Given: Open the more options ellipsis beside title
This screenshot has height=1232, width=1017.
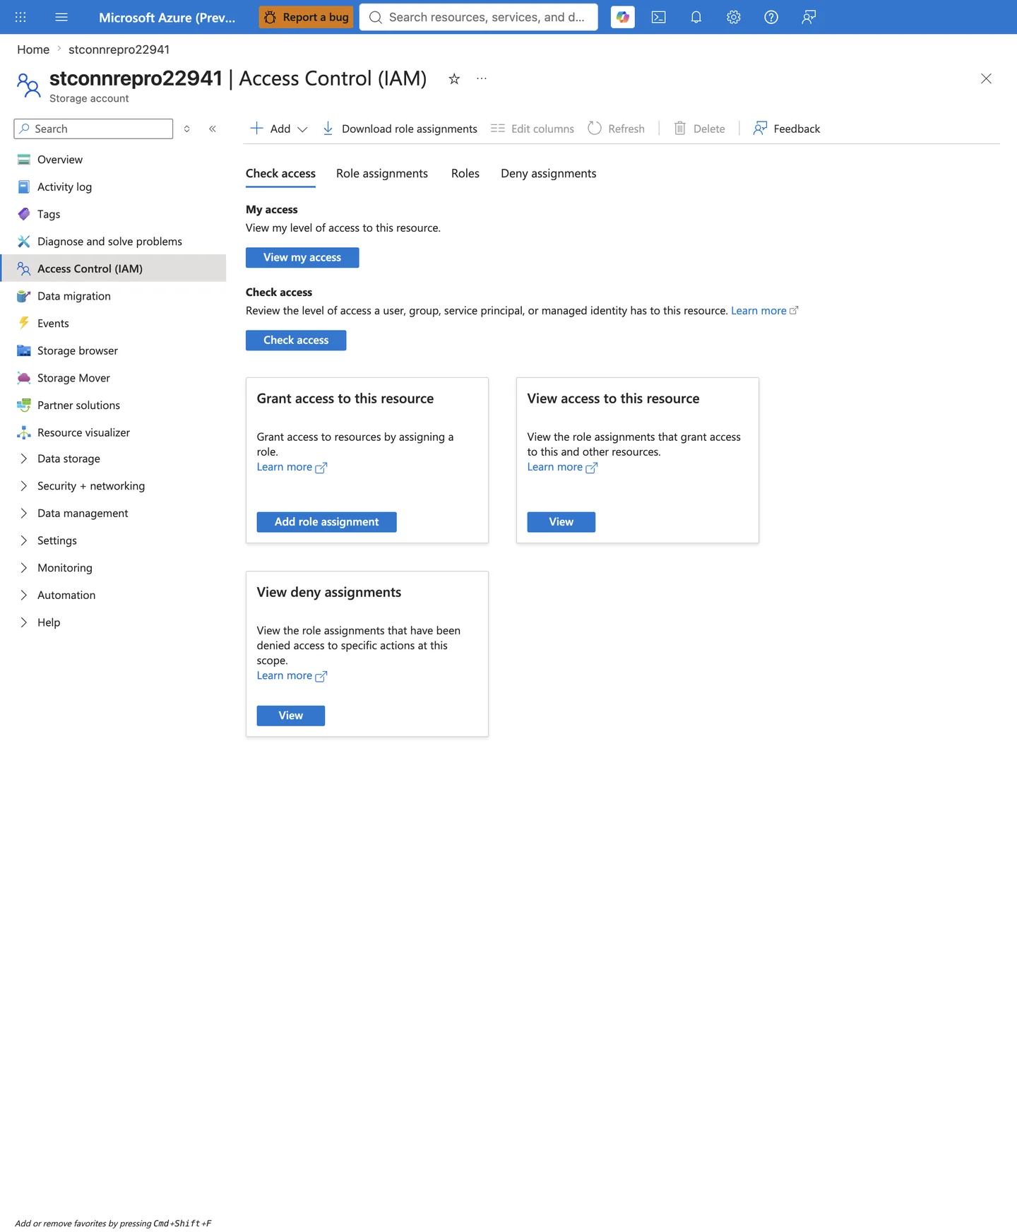Looking at the screenshot, I should [482, 78].
